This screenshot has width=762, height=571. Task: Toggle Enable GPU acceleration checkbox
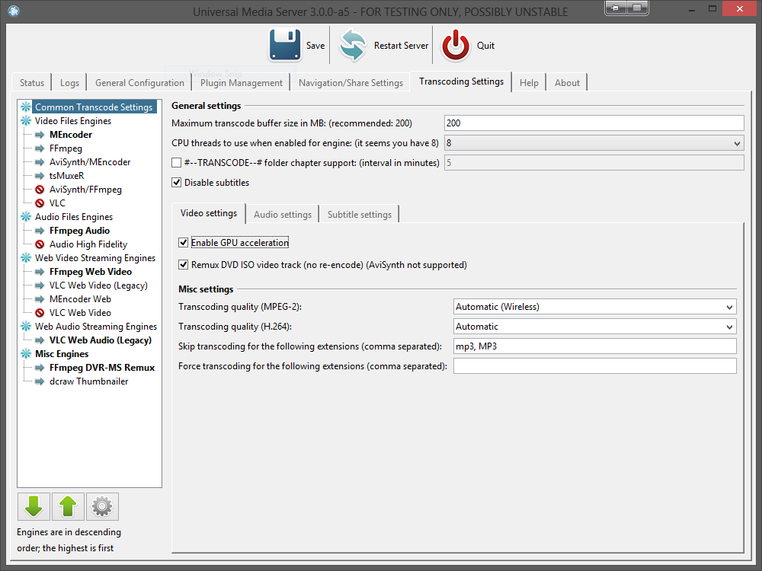(183, 242)
